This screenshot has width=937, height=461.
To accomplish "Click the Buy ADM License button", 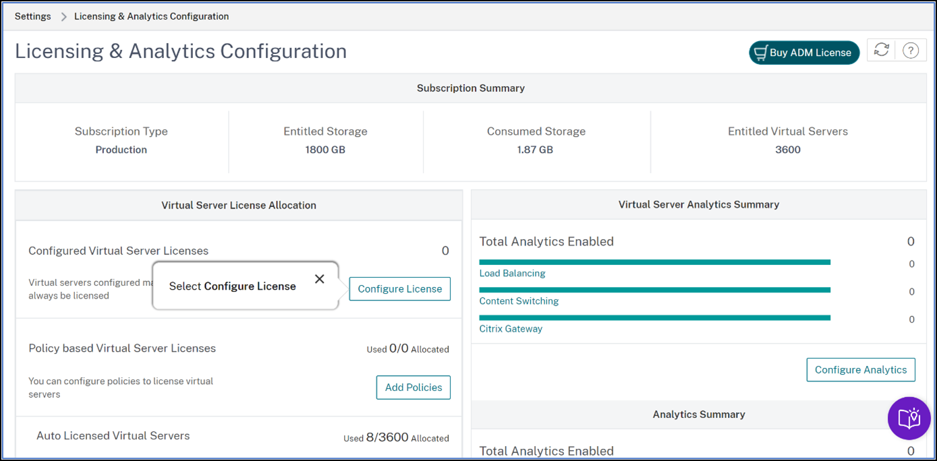I will point(804,53).
